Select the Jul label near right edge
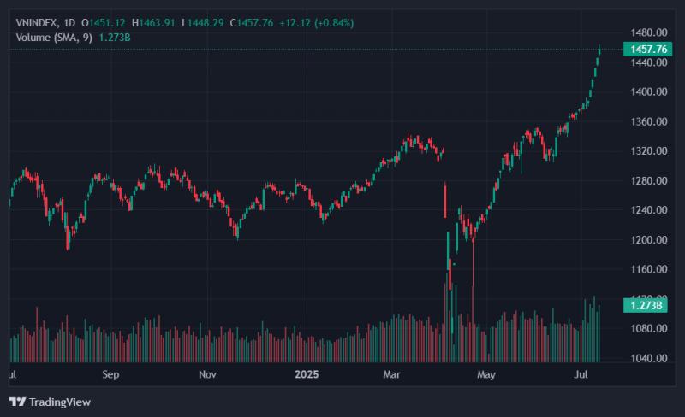This screenshot has height=417, width=685. (x=581, y=374)
